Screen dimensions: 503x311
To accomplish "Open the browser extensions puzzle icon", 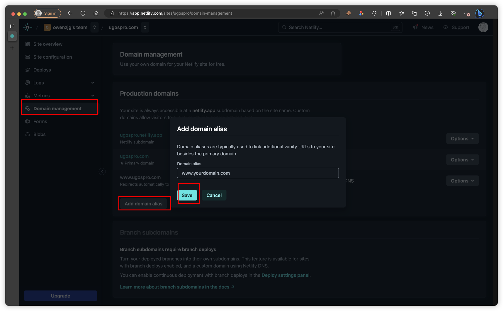I will (x=374, y=13).
